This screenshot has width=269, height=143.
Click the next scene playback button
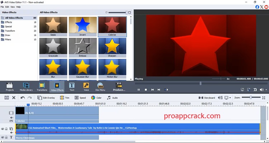point(166,90)
